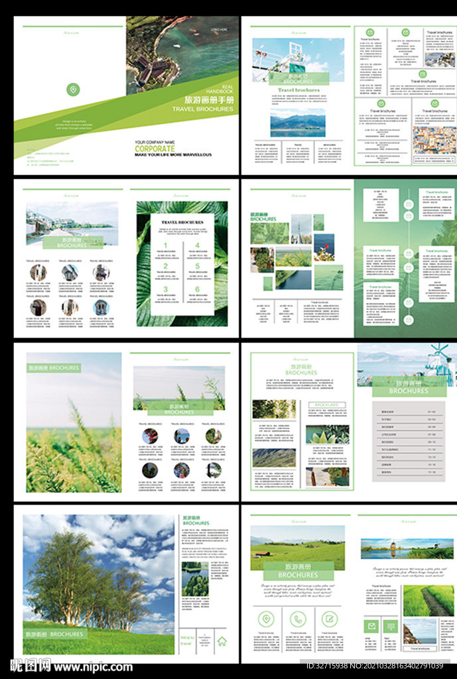This screenshot has height=679, width=457.
Task: Select green serif Travel brochures heading under ship photo
Action: point(298,90)
